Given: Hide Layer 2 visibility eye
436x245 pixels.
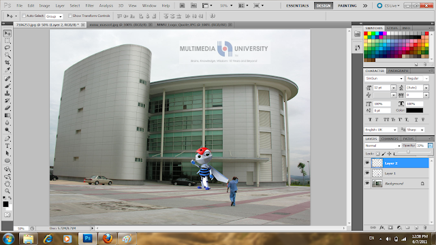Looking at the screenshot, I should tap(367, 163).
